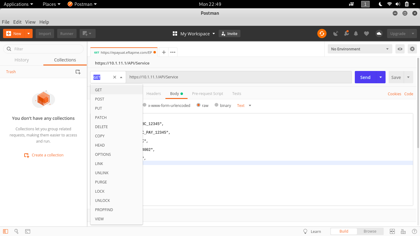Click the Send button
The image size is (420, 236).
click(365, 77)
